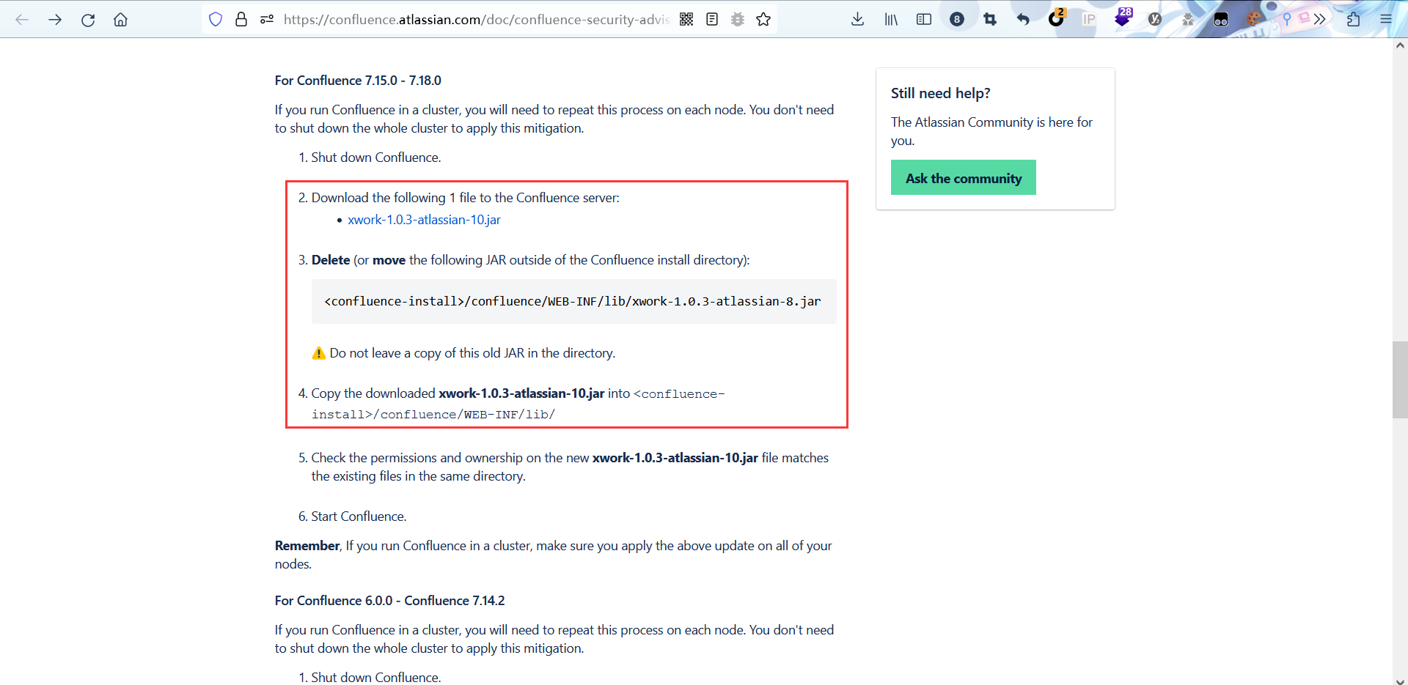The image size is (1408, 685).
Task: Click the Ask the community button
Action: pos(964,177)
